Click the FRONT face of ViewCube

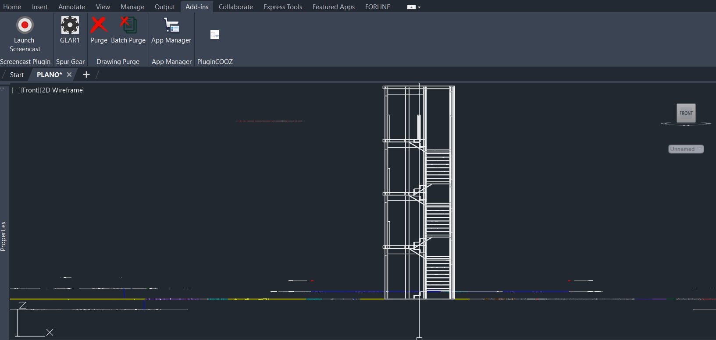pyautogui.click(x=686, y=113)
